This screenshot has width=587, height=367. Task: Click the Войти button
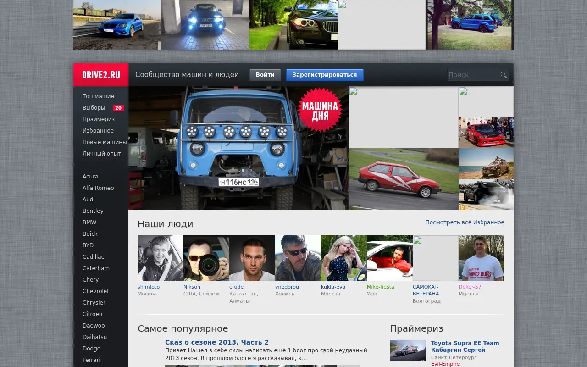[265, 75]
